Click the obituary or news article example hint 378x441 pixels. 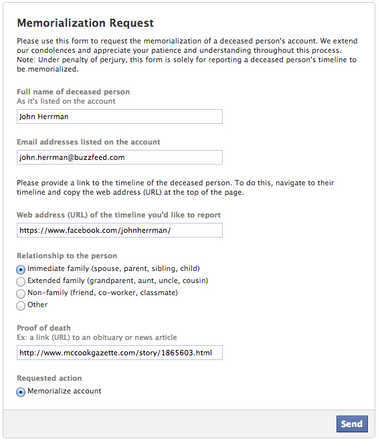[x=97, y=337]
